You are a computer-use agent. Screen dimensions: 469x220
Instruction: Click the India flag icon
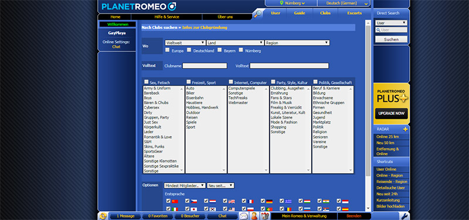point(326,201)
